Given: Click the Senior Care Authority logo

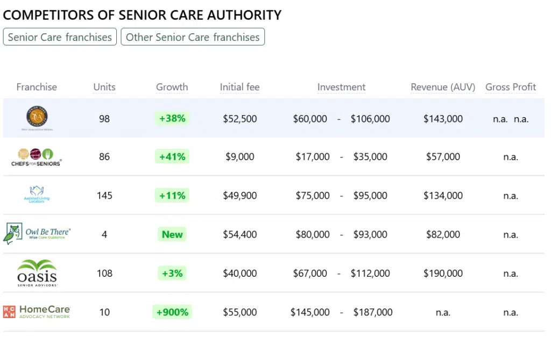Looking at the screenshot, I should 37,118.
